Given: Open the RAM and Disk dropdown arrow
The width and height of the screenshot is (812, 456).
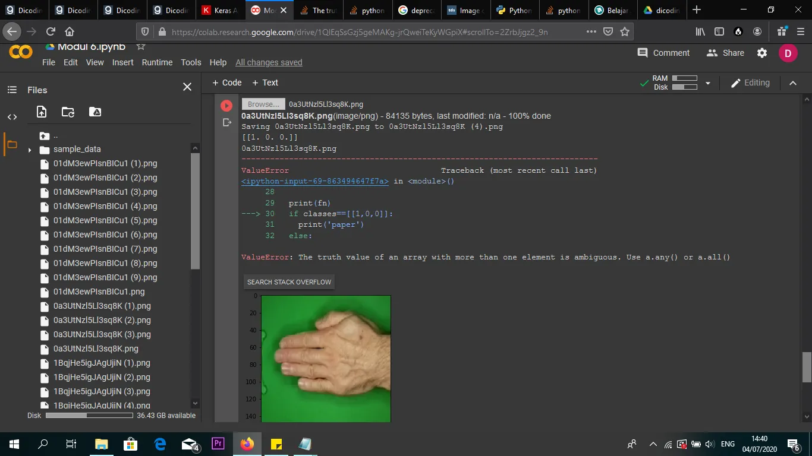Looking at the screenshot, I should tap(707, 83).
